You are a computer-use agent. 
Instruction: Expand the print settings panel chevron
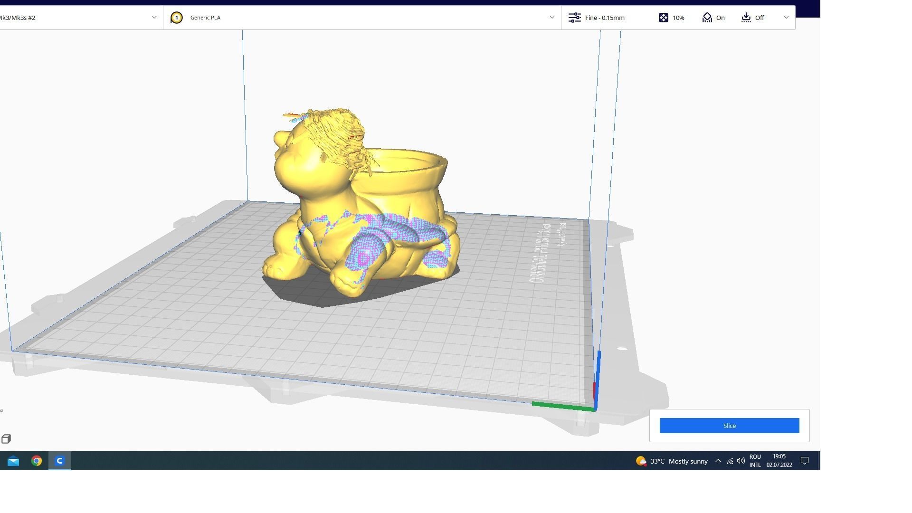coord(786,18)
